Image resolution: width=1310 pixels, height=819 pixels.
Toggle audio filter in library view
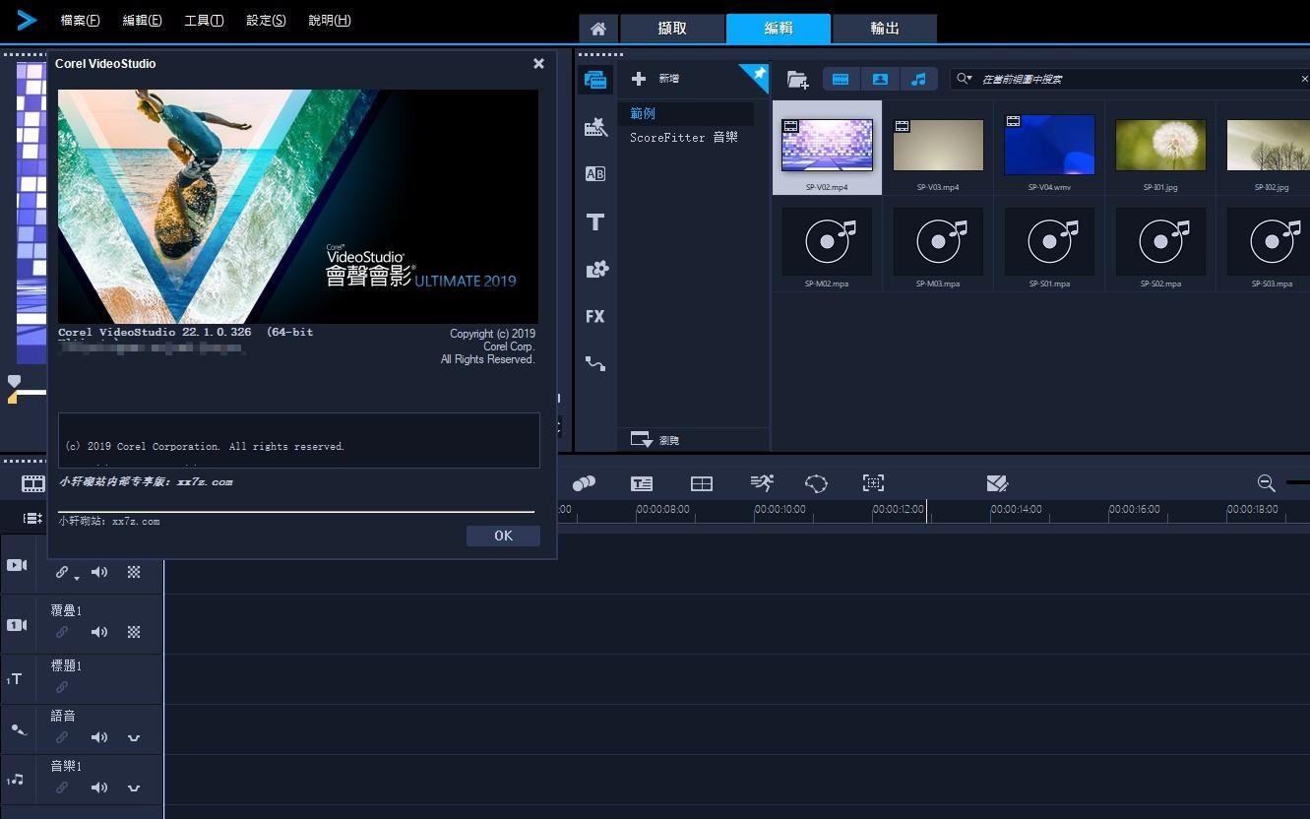(918, 79)
